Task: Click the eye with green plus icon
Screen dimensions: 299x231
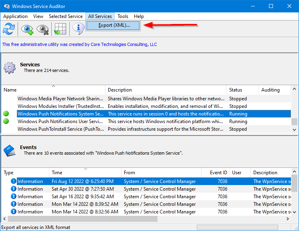Action: [x=27, y=30]
